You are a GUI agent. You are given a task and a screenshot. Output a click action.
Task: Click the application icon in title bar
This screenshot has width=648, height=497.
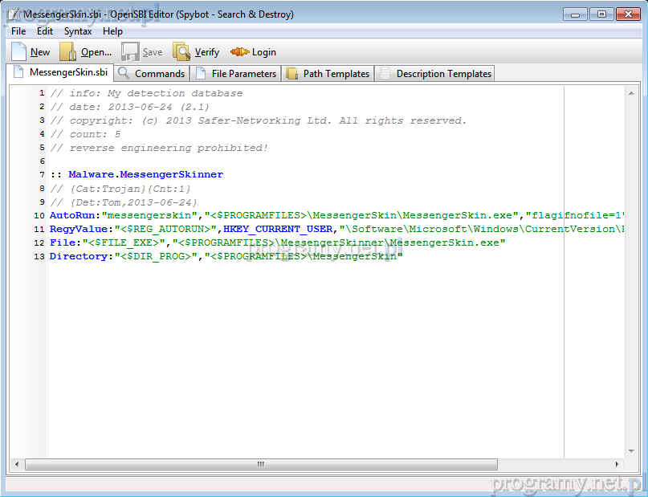click(13, 14)
